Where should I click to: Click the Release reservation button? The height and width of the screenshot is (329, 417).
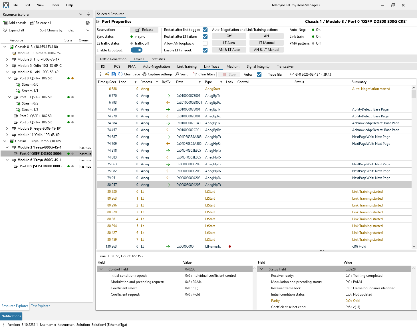pyautogui.click(x=144, y=29)
